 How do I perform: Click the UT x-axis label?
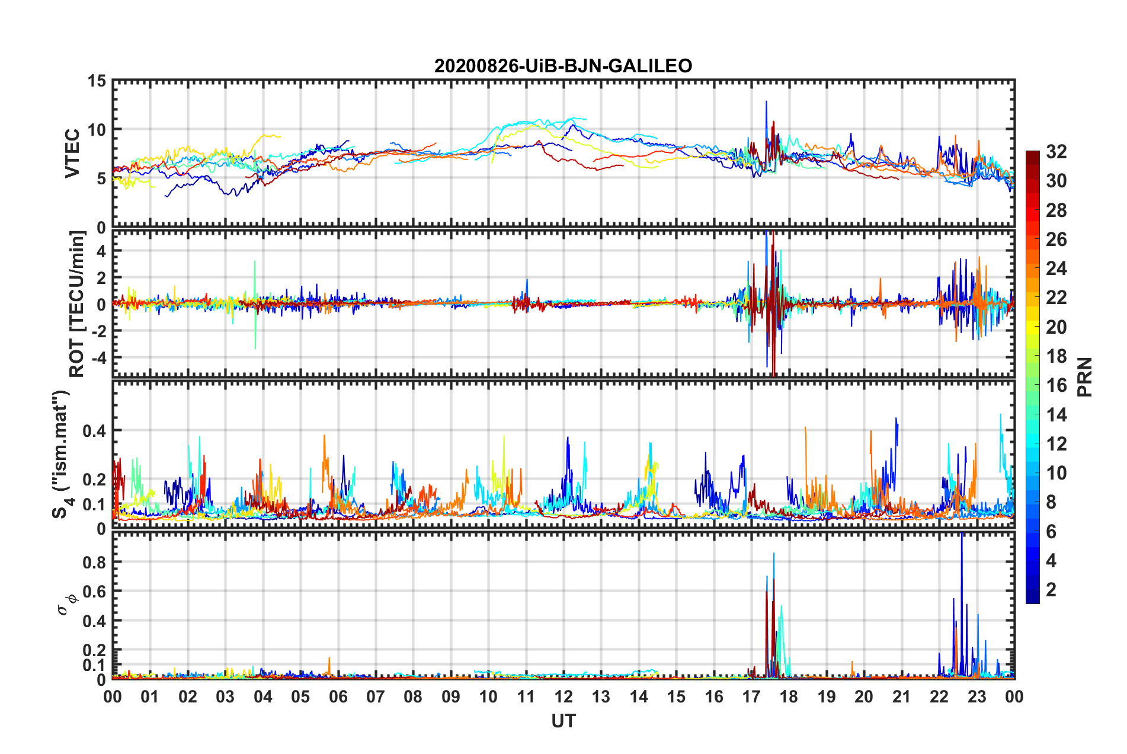[563, 721]
